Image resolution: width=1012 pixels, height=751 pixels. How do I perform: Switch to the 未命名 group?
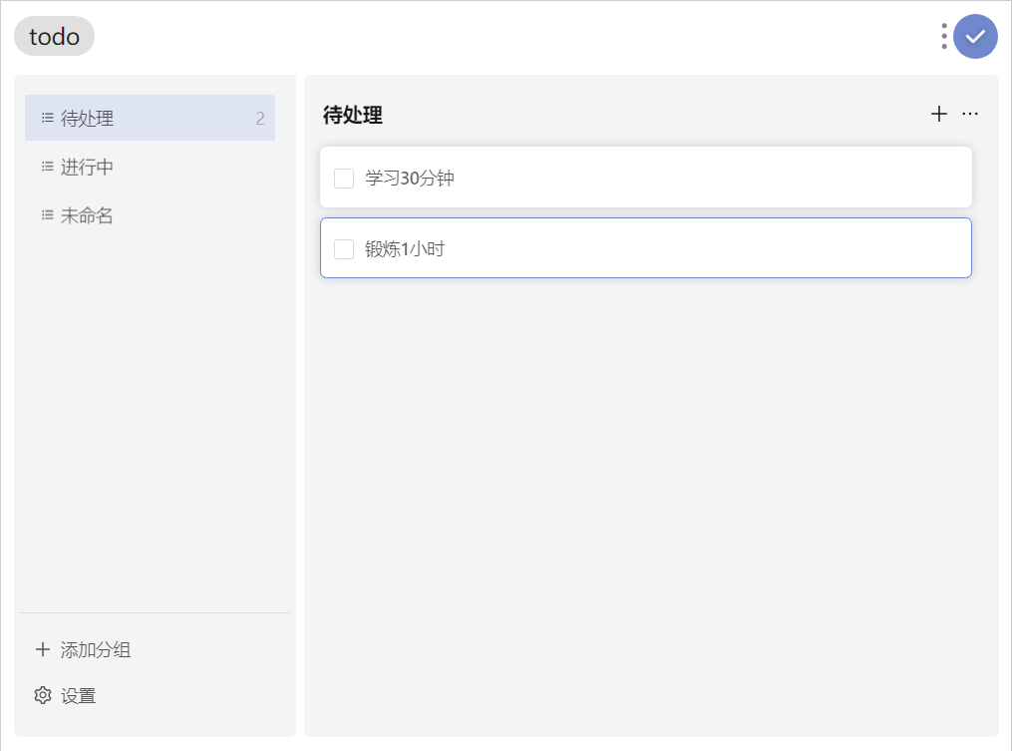tap(150, 215)
